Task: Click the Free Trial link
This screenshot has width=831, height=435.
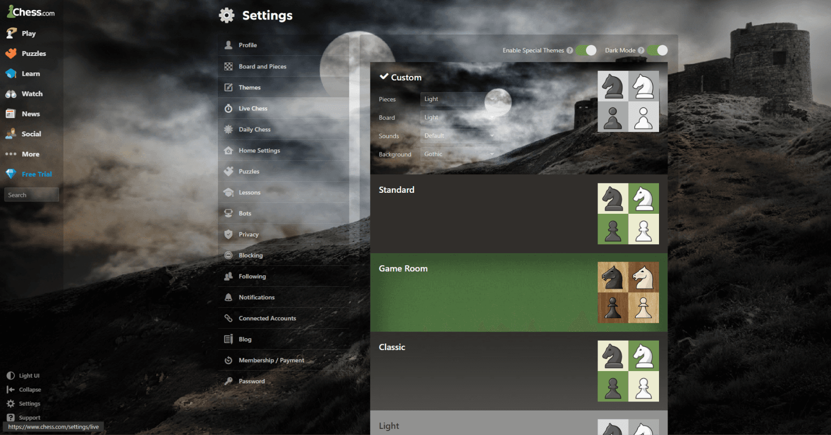Action: 36,174
